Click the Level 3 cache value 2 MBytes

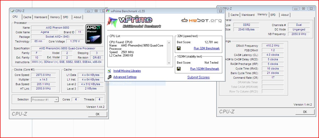tap(91, 89)
